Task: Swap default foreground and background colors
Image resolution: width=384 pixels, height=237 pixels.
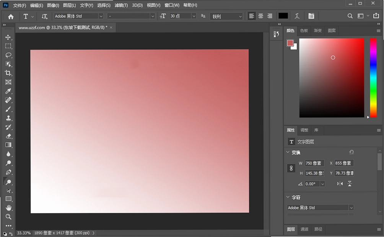Action: tap(11, 234)
